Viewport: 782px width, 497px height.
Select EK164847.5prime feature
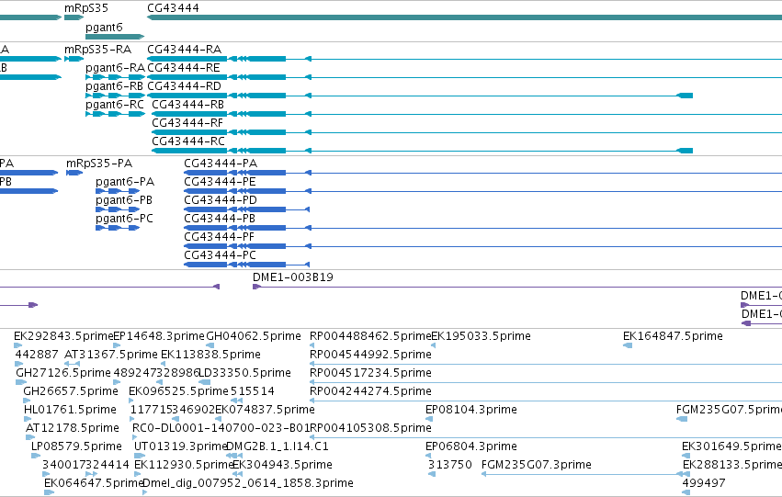673,336
